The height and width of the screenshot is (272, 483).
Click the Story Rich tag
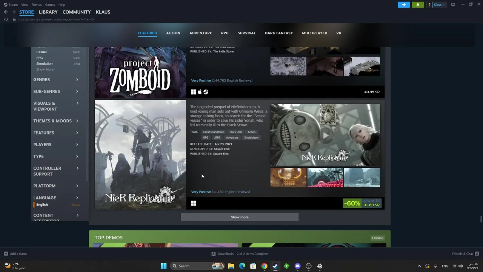[236, 132]
